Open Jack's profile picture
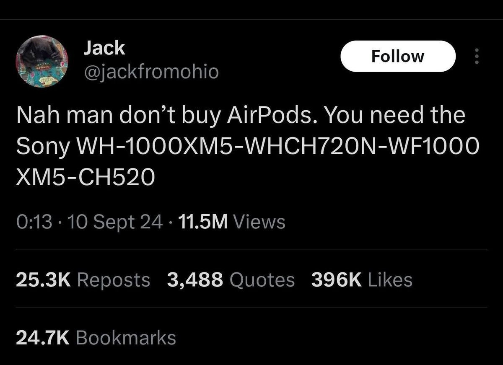Image resolution: width=503 pixels, height=365 pixels. click(42, 62)
